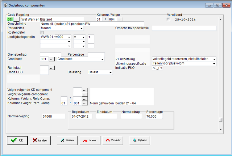Viewport: 232px width, 156px height.
Task: Open lookup next to Volgnr 064 field
Action: (x=120, y=19)
